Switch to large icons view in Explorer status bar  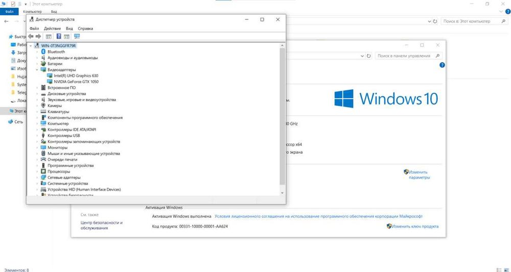click(x=506, y=270)
